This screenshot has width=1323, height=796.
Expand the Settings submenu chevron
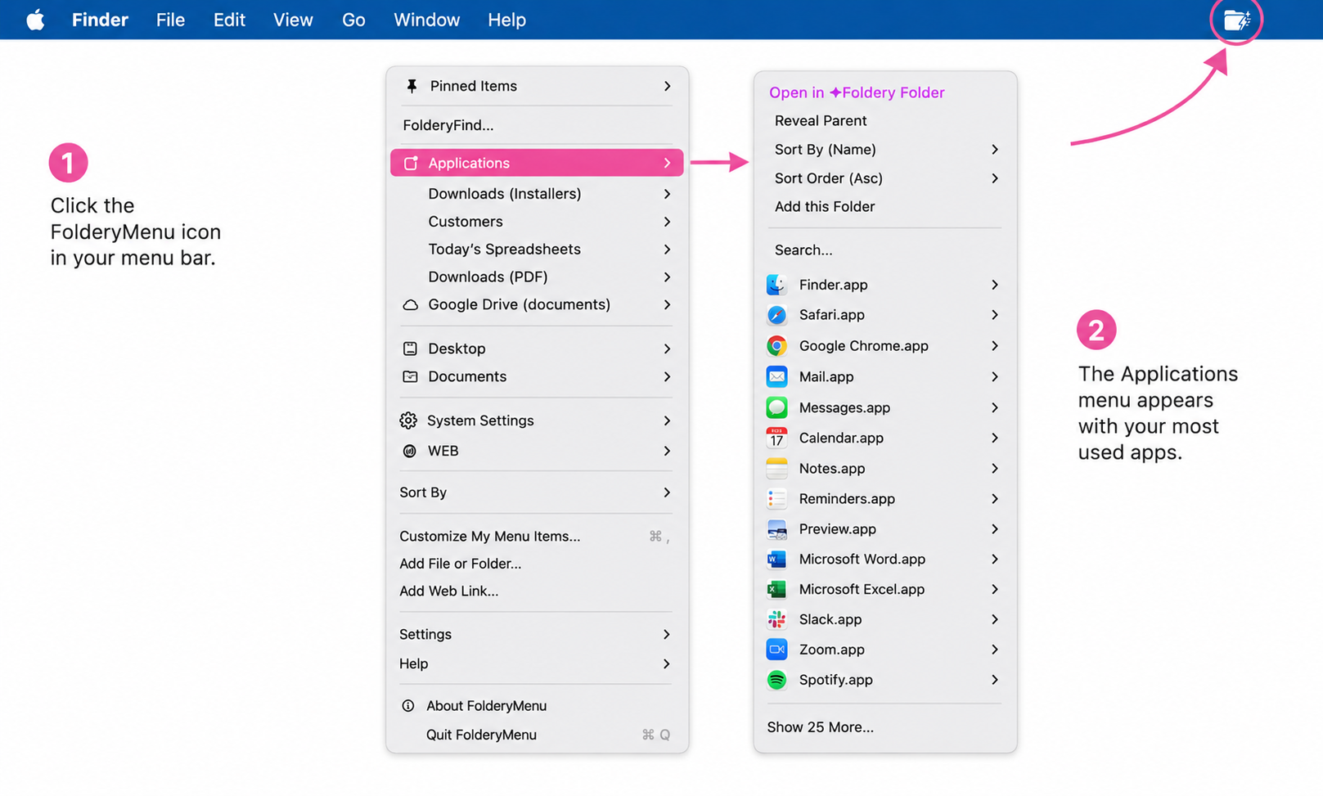click(x=667, y=635)
